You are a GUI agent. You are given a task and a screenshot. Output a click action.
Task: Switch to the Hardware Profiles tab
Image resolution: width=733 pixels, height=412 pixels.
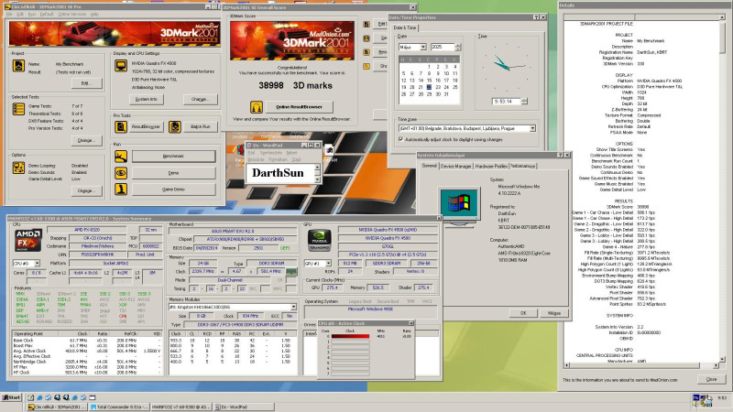(491, 167)
